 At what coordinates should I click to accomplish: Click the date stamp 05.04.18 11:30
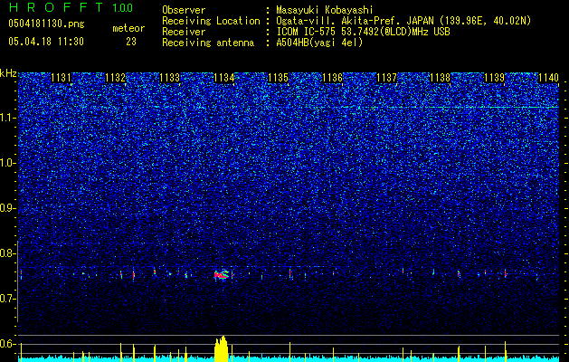tap(46, 42)
